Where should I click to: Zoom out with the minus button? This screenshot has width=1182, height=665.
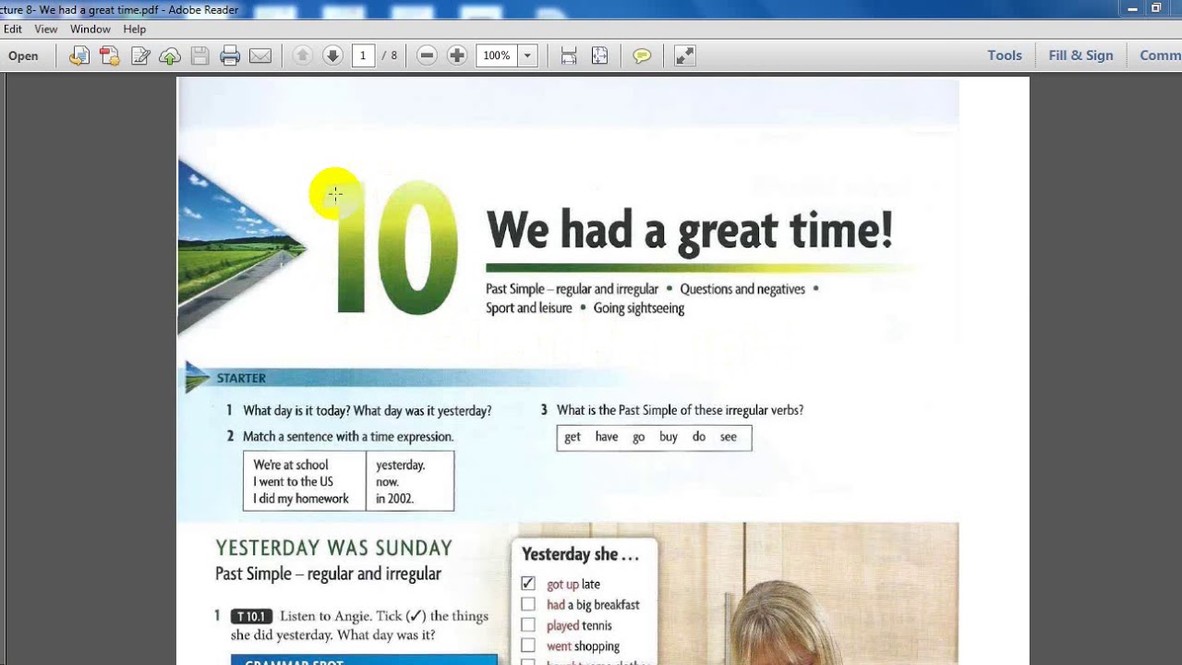pos(427,55)
